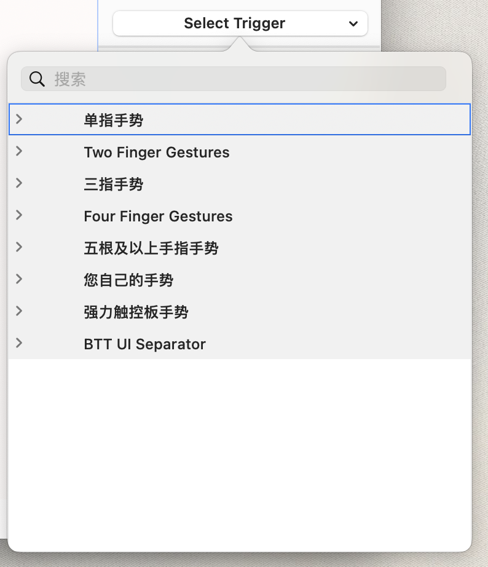This screenshot has width=488, height=567.
Task: Expand the 强力触控板手势 chevron
Action: click(19, 311)
